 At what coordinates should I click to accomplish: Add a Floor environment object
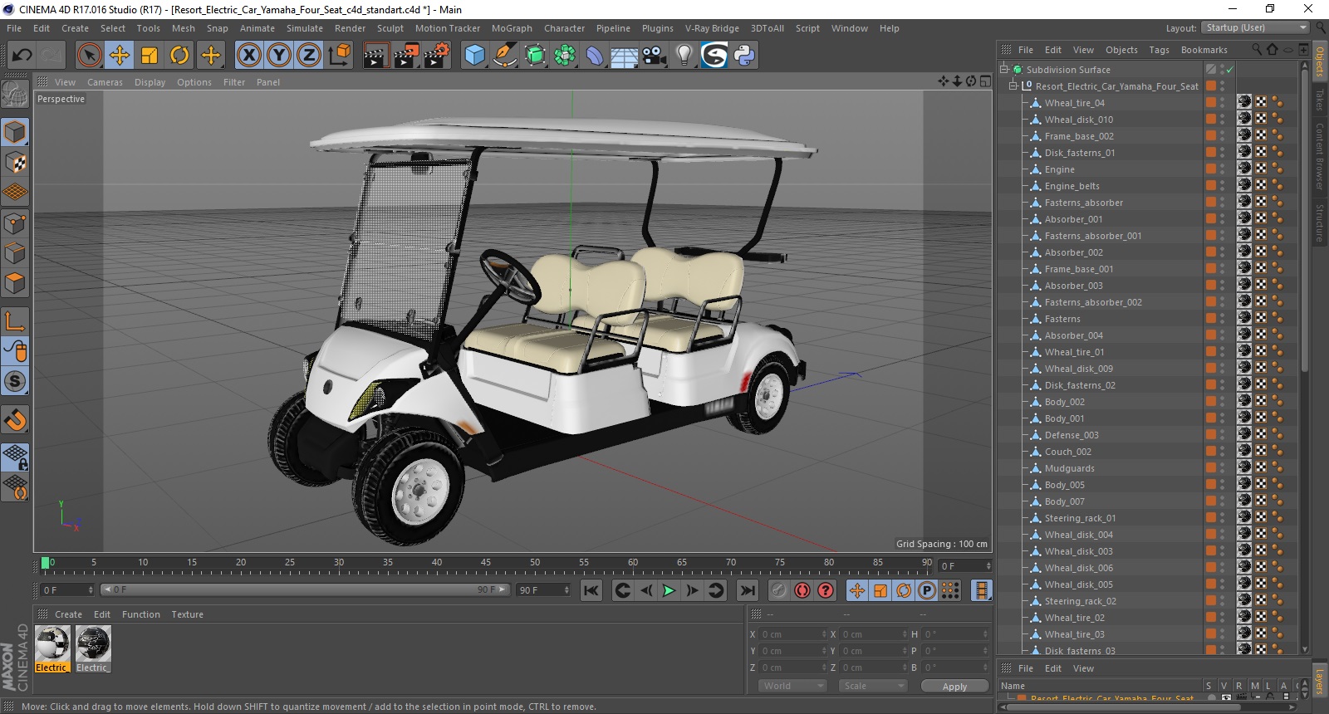click(x=624, y=56)
